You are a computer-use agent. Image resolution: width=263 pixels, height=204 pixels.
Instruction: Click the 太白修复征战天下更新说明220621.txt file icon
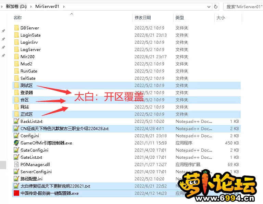pos(16,186)
